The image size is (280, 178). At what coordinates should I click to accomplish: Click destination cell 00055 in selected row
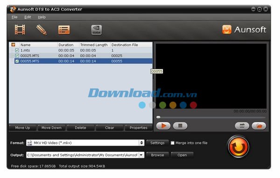click(117, 61)
